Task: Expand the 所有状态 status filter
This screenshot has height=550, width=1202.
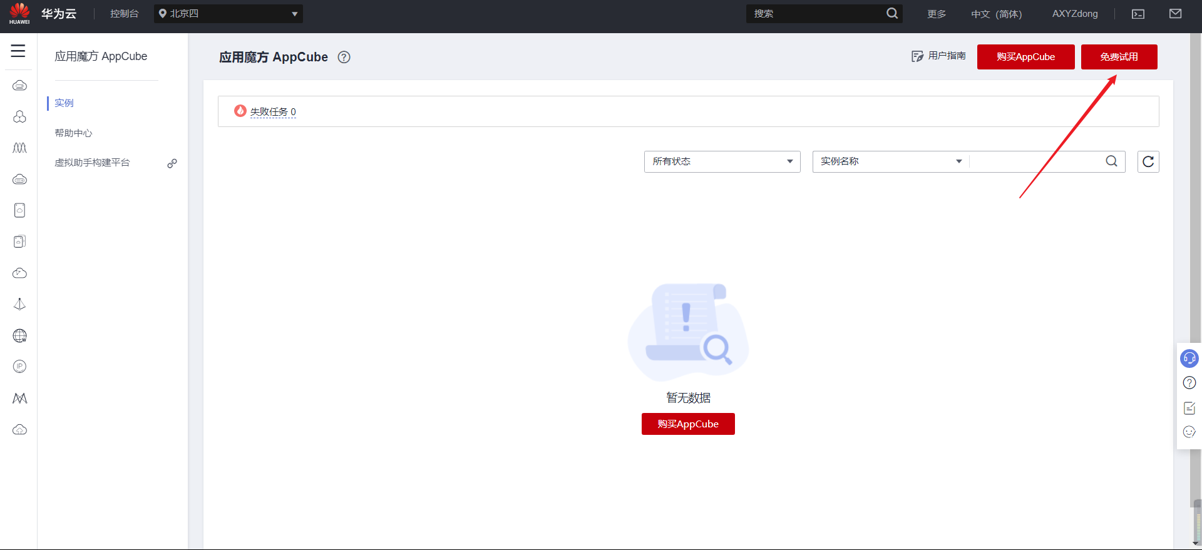Action: (x=722, y=161)
